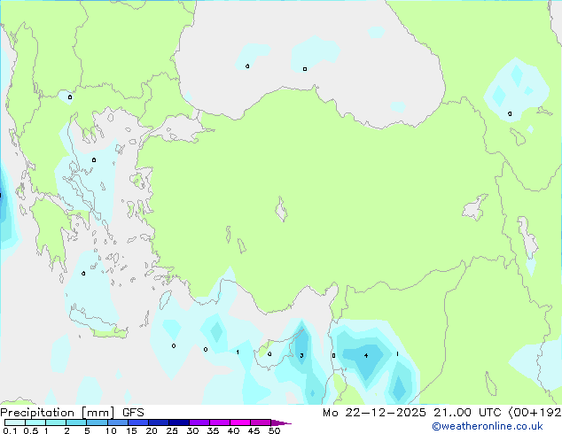Click Lake Urmia in the east
Viewport: 562px width, 434px height.
click(x=528, y=238)
